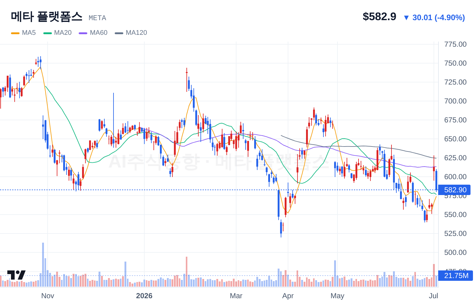Screen dimensions: 476x304
Task: Toggle the MA20 legend entry
Action: point(57,33)
